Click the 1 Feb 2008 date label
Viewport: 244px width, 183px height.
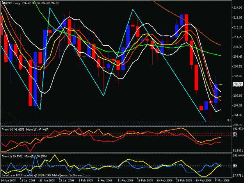[x=86, y=180]
